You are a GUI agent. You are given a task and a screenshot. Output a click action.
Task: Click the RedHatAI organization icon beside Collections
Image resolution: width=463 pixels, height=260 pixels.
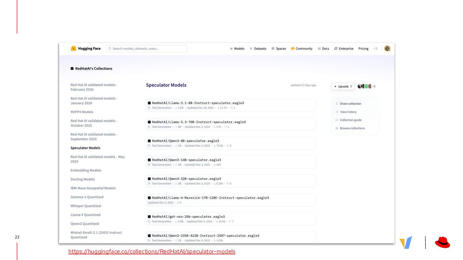(72, 68)
